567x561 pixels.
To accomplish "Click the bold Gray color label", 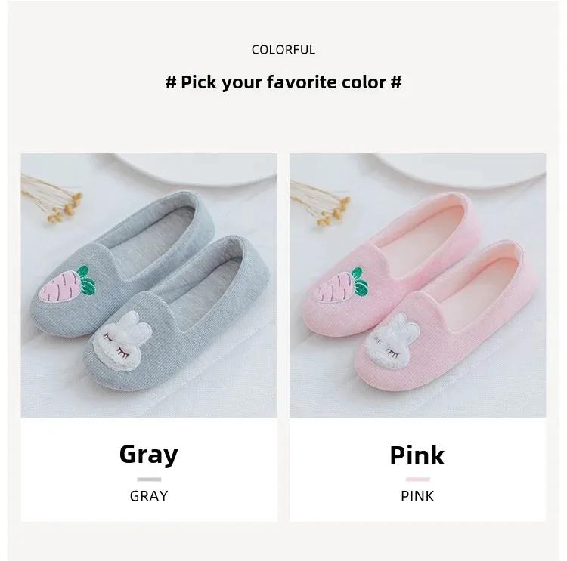I will [149, 455].
